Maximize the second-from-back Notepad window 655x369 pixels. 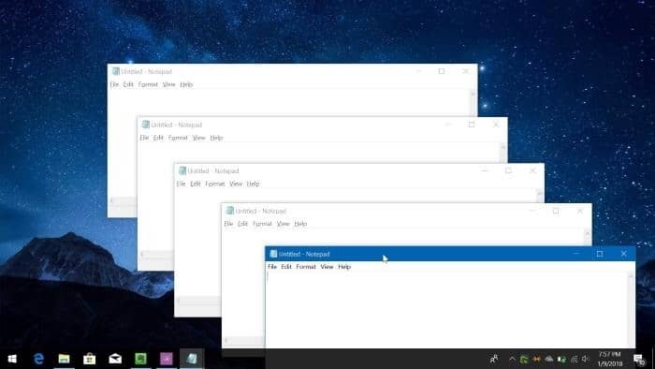[472, 125]
